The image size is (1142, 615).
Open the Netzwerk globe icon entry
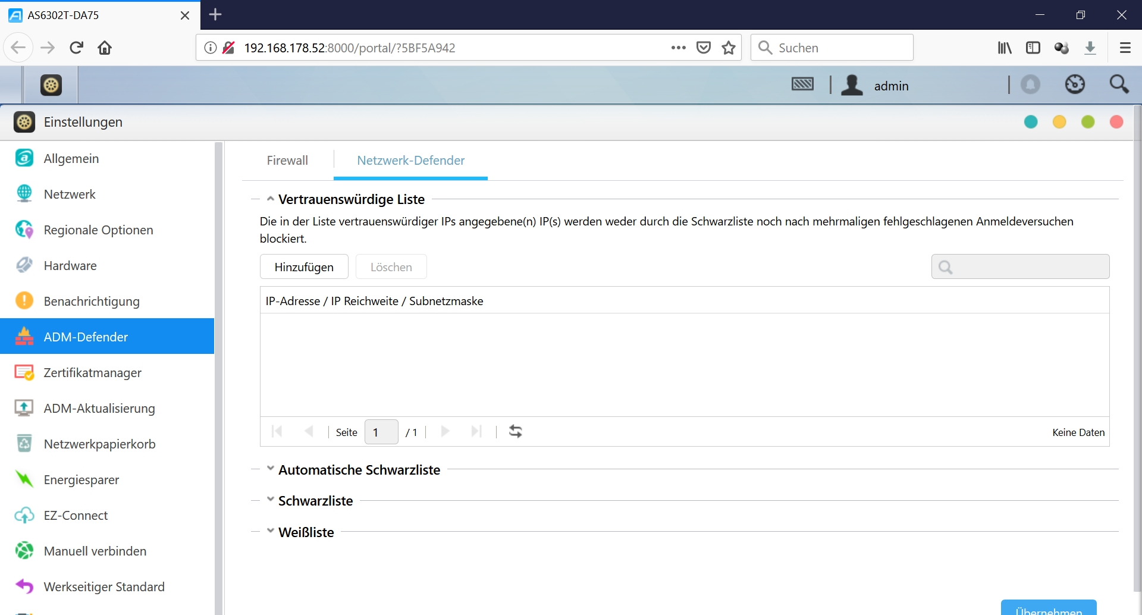tap(24, 194)
